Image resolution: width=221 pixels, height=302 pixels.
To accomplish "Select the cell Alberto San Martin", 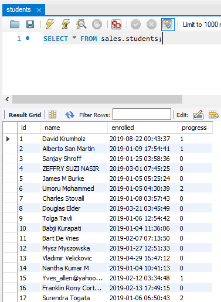I will (74, 149).
